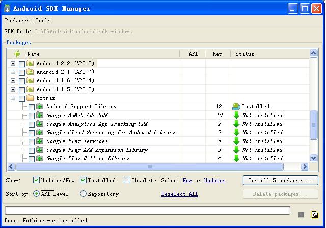Click the empty progress bar field
This screenshot has height=228, width=326.
[147, 210]
